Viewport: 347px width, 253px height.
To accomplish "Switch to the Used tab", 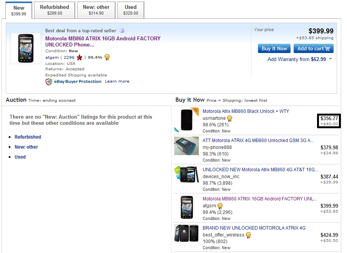I will 131,10.
